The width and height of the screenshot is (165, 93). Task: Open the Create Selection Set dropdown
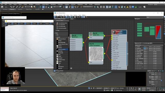point(88,7)
